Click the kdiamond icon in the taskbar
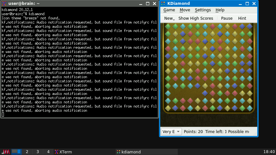This screenshot has height=155, width=276. [x=119, y=152]
